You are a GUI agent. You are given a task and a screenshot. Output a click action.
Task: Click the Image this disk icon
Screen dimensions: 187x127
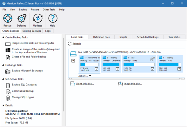(x=120, y=84)
